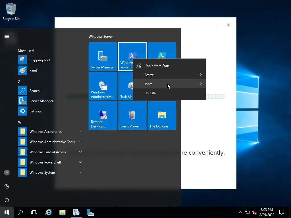Expand the Windows Accessories folder
The height and width of the screenshot is (218, 291).
click(50, 131)
